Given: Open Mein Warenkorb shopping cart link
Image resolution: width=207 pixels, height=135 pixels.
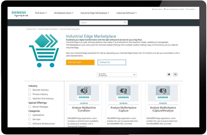Looking at the screenshot, I should 174,9.
